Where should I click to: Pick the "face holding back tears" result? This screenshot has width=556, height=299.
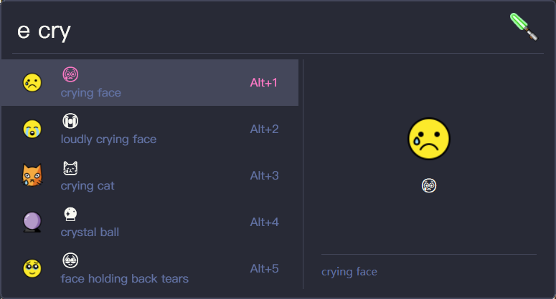coord(124,279)
